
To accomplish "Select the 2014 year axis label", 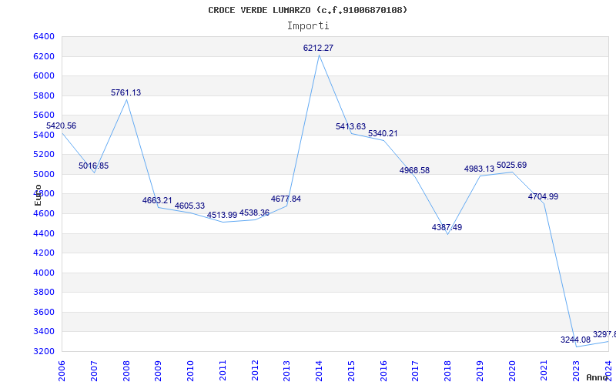I will point(319,371).
